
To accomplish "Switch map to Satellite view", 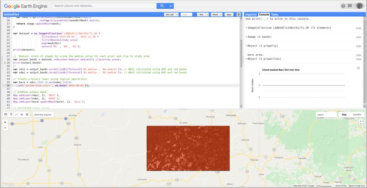I will [357, 114].
